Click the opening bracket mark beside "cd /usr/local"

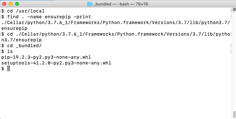click(1, 11)
